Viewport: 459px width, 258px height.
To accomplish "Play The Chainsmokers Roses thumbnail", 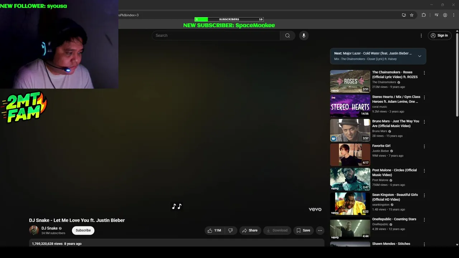I will coord(350,81).
